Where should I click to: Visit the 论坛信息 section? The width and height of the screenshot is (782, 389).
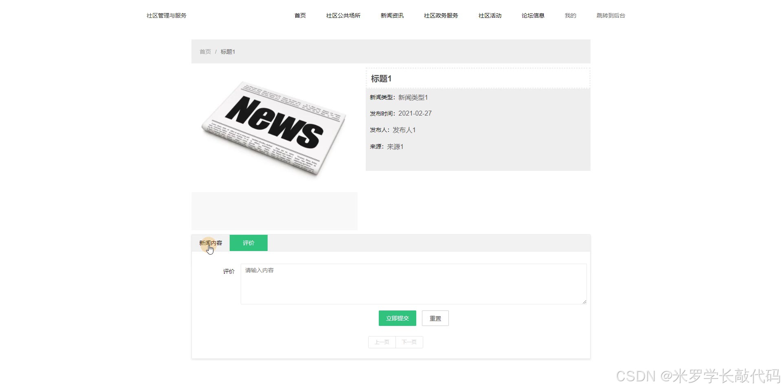click(x=533, y=15)
